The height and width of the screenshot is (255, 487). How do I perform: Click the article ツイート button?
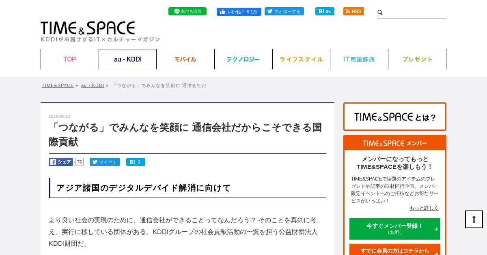(105, 162)
